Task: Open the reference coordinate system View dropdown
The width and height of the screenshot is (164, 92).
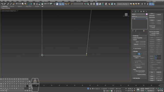Action: pyautogui.click(x=47, y=4)
